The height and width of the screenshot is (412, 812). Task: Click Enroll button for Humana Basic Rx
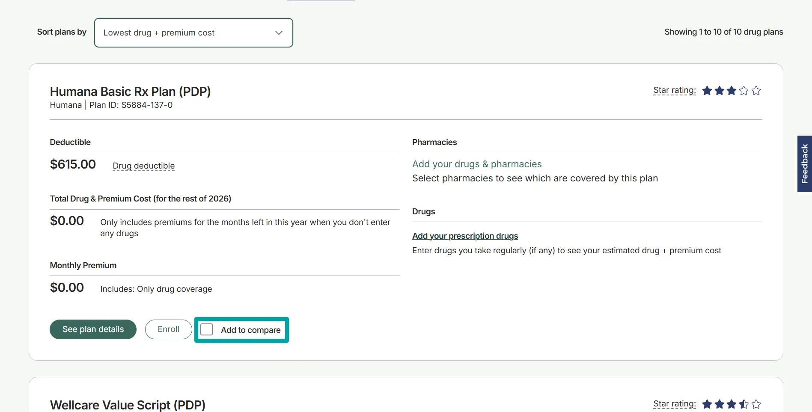click(x=168, y=329)
